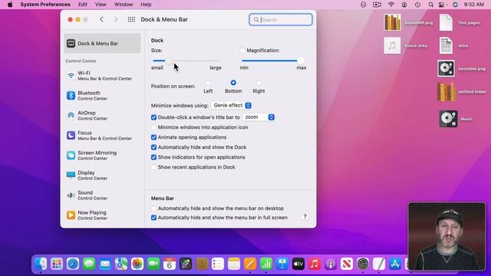Open Wi-Fi settings in sidebar
491x276 pixels.
102,75
